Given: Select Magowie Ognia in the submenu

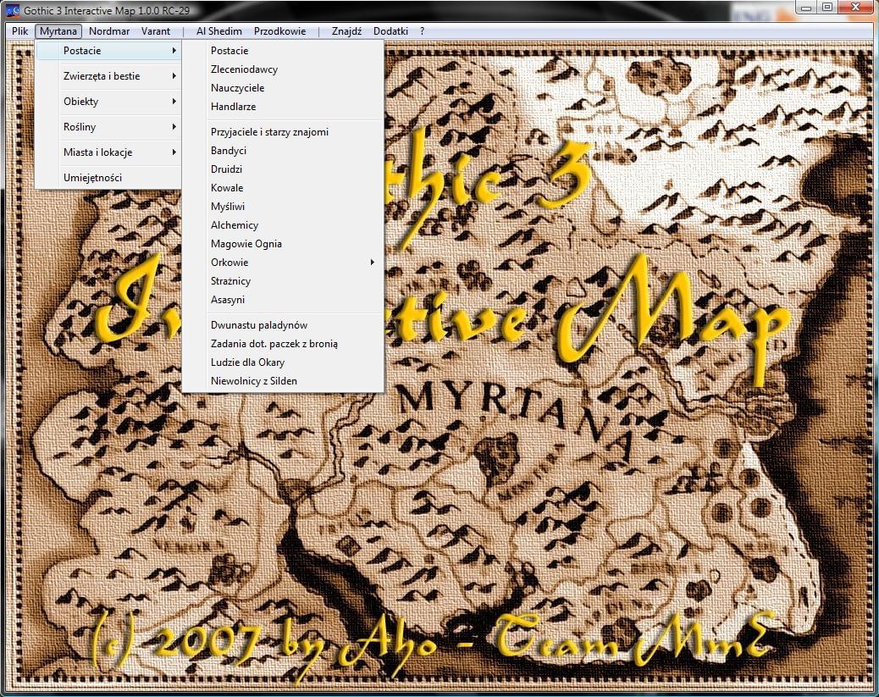Looking at the screenshot, I should (x=283, y=243).
